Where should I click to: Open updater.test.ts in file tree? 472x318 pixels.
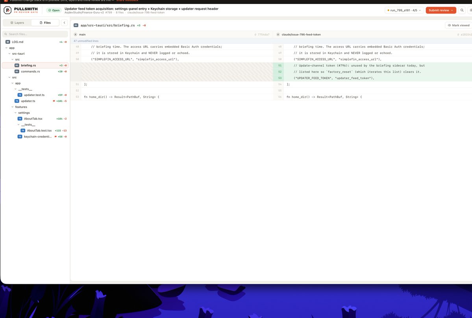coord(35,95)
